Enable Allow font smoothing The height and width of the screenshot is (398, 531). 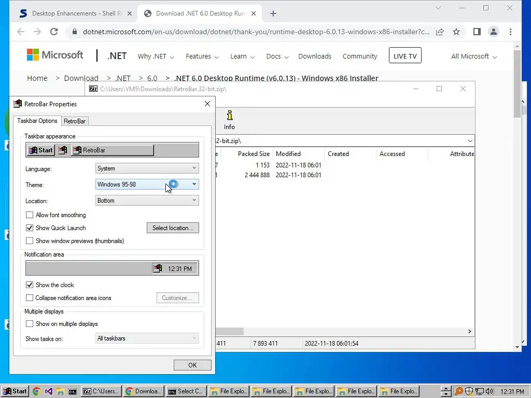coord(30,215)
